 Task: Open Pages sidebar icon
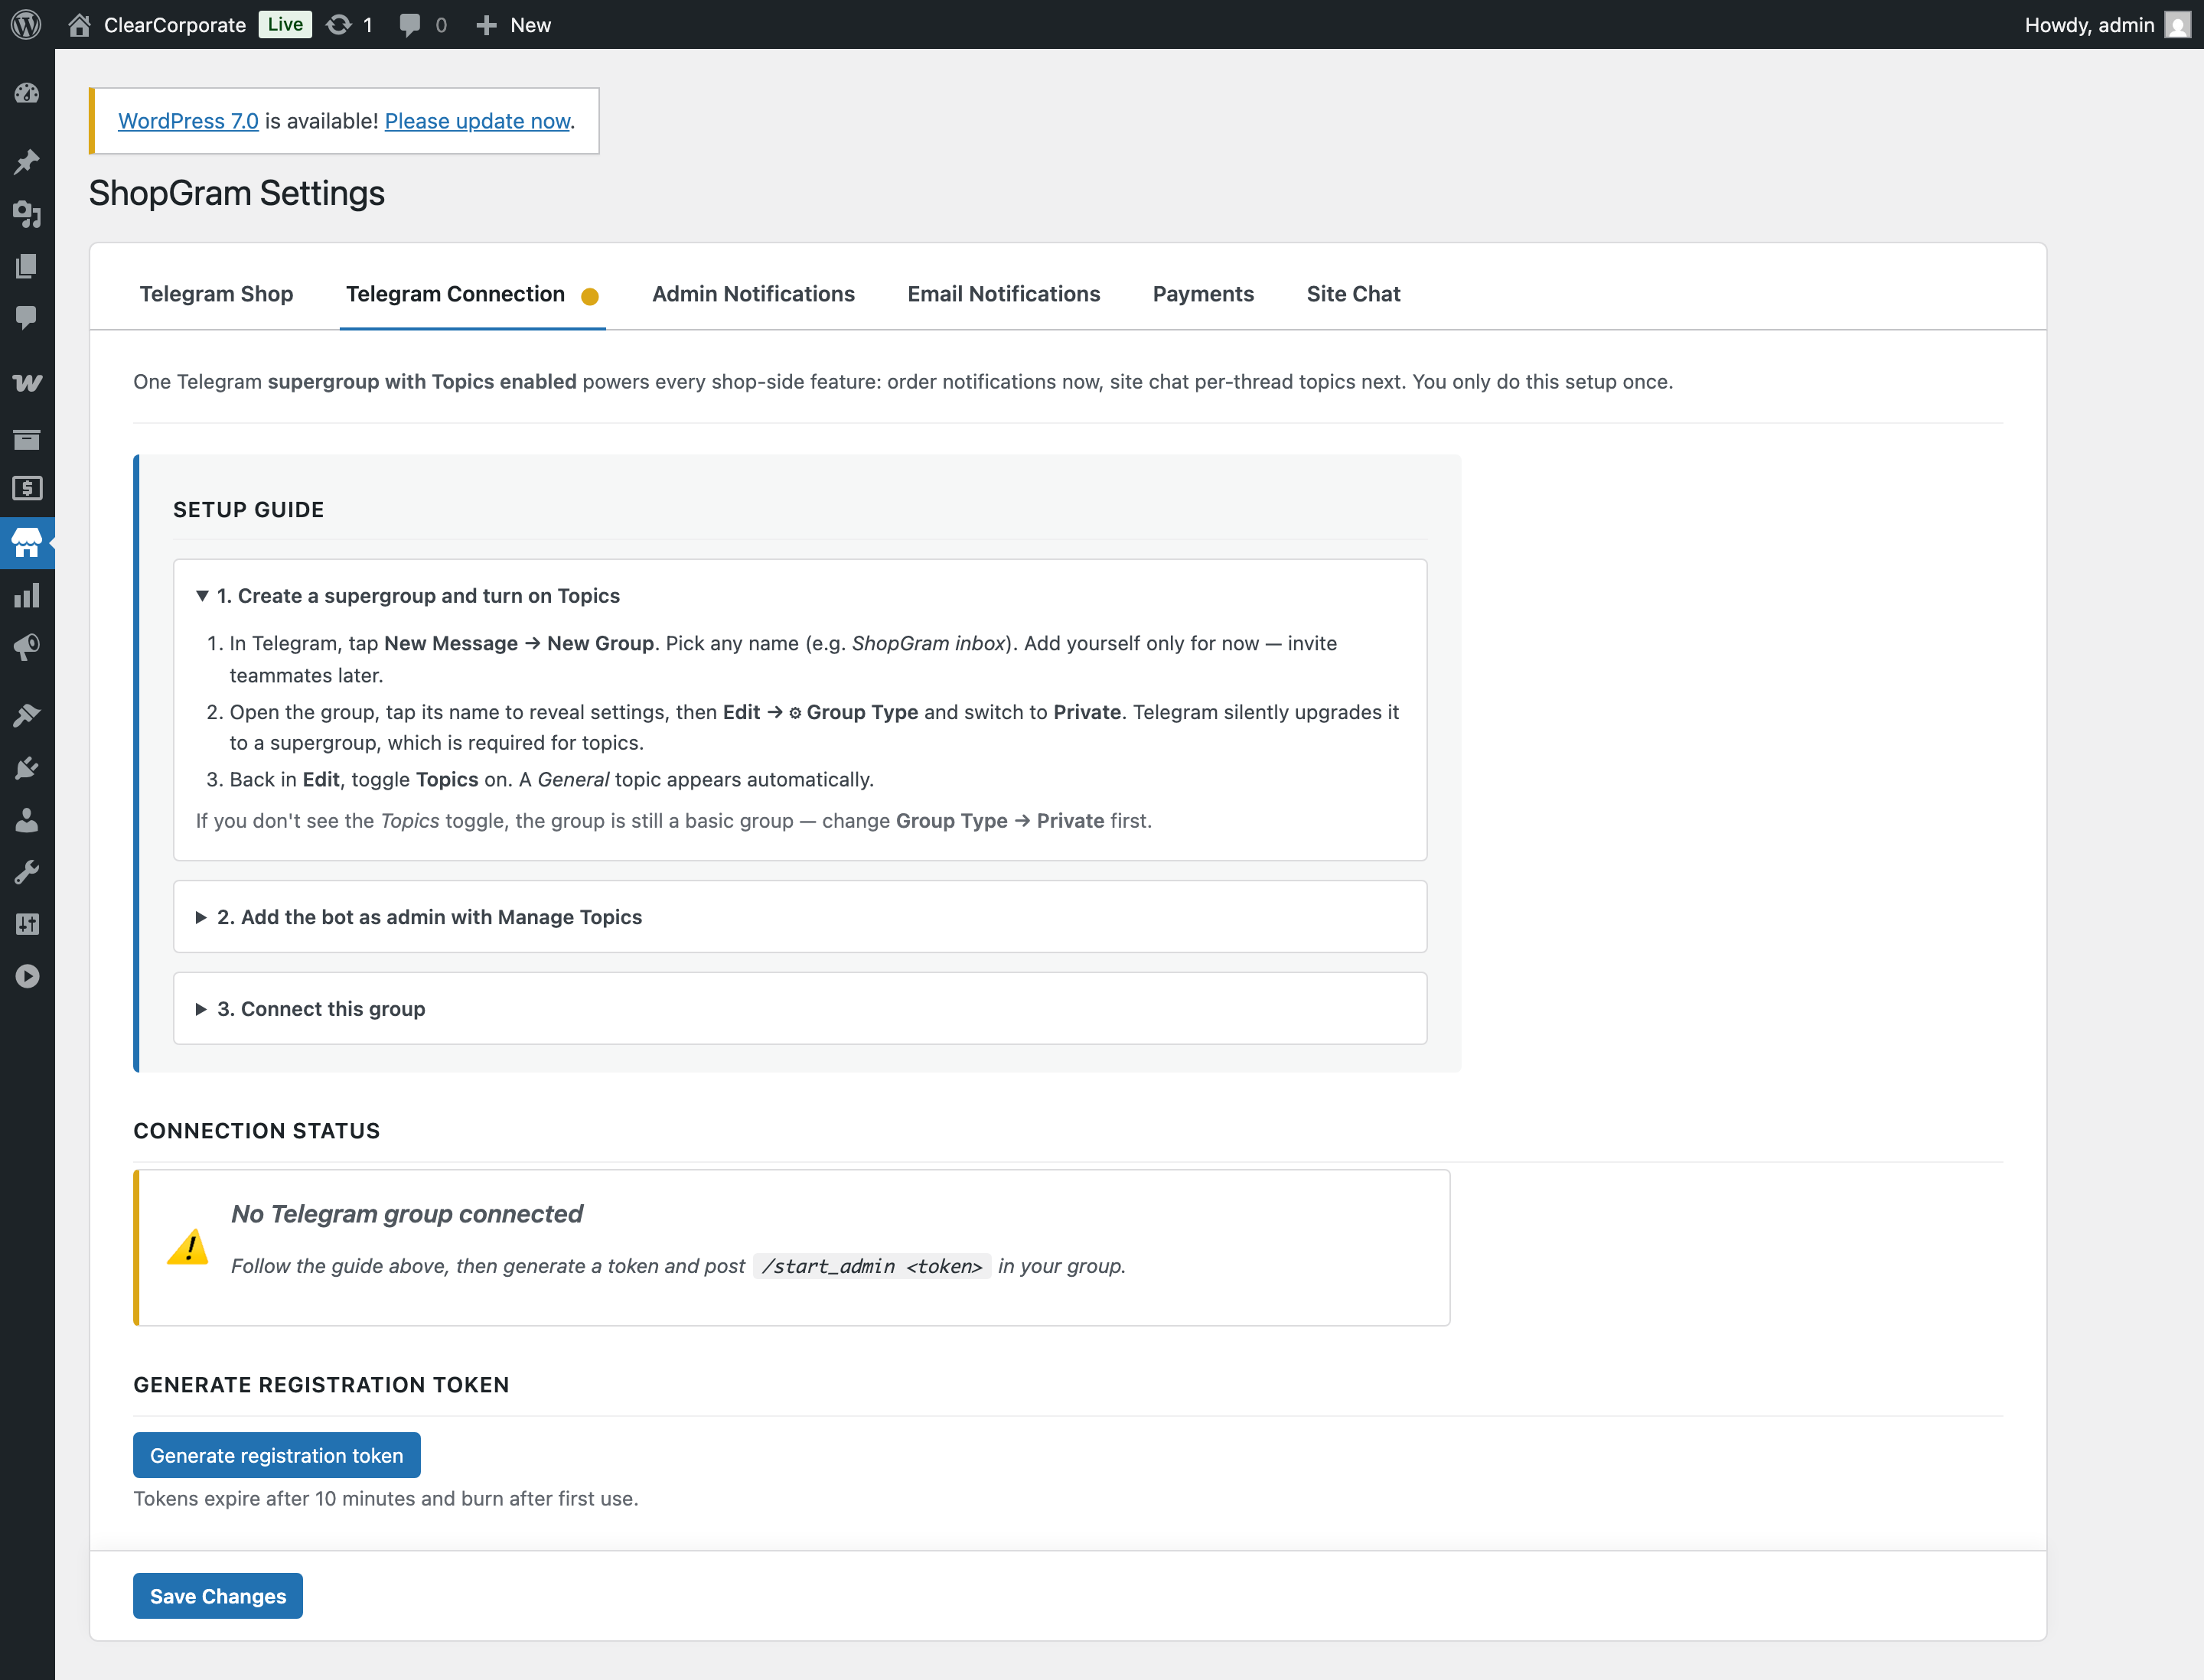coord(27,265)
